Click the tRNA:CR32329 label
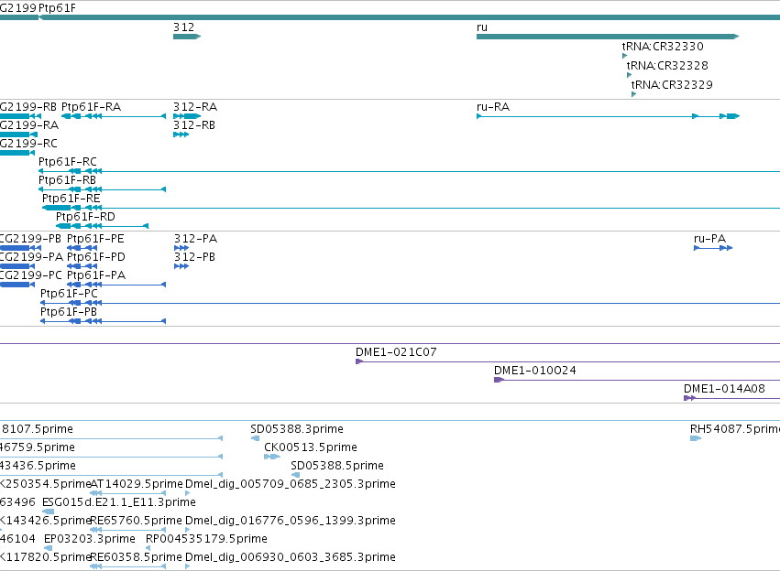Viewport: 780px width, 571px height. click(672, 85)
